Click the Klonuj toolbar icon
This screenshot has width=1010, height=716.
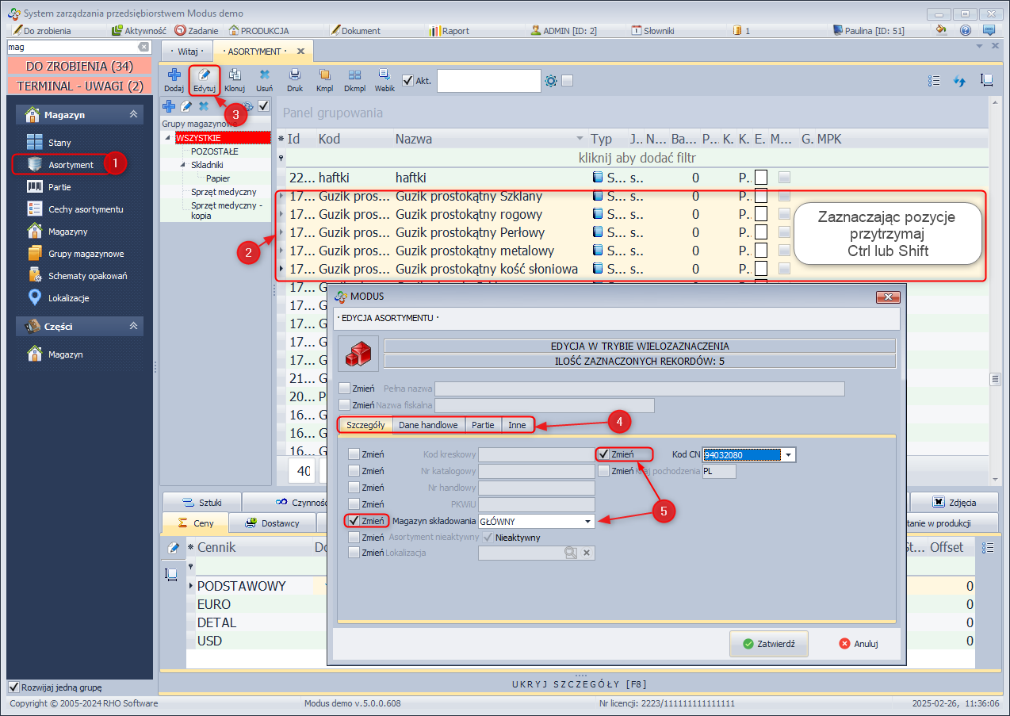pos(234,76)
